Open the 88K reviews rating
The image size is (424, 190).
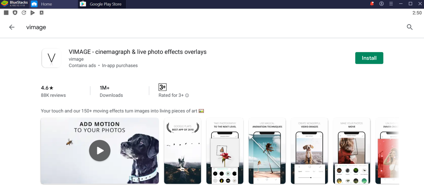[x=53, y=91]
